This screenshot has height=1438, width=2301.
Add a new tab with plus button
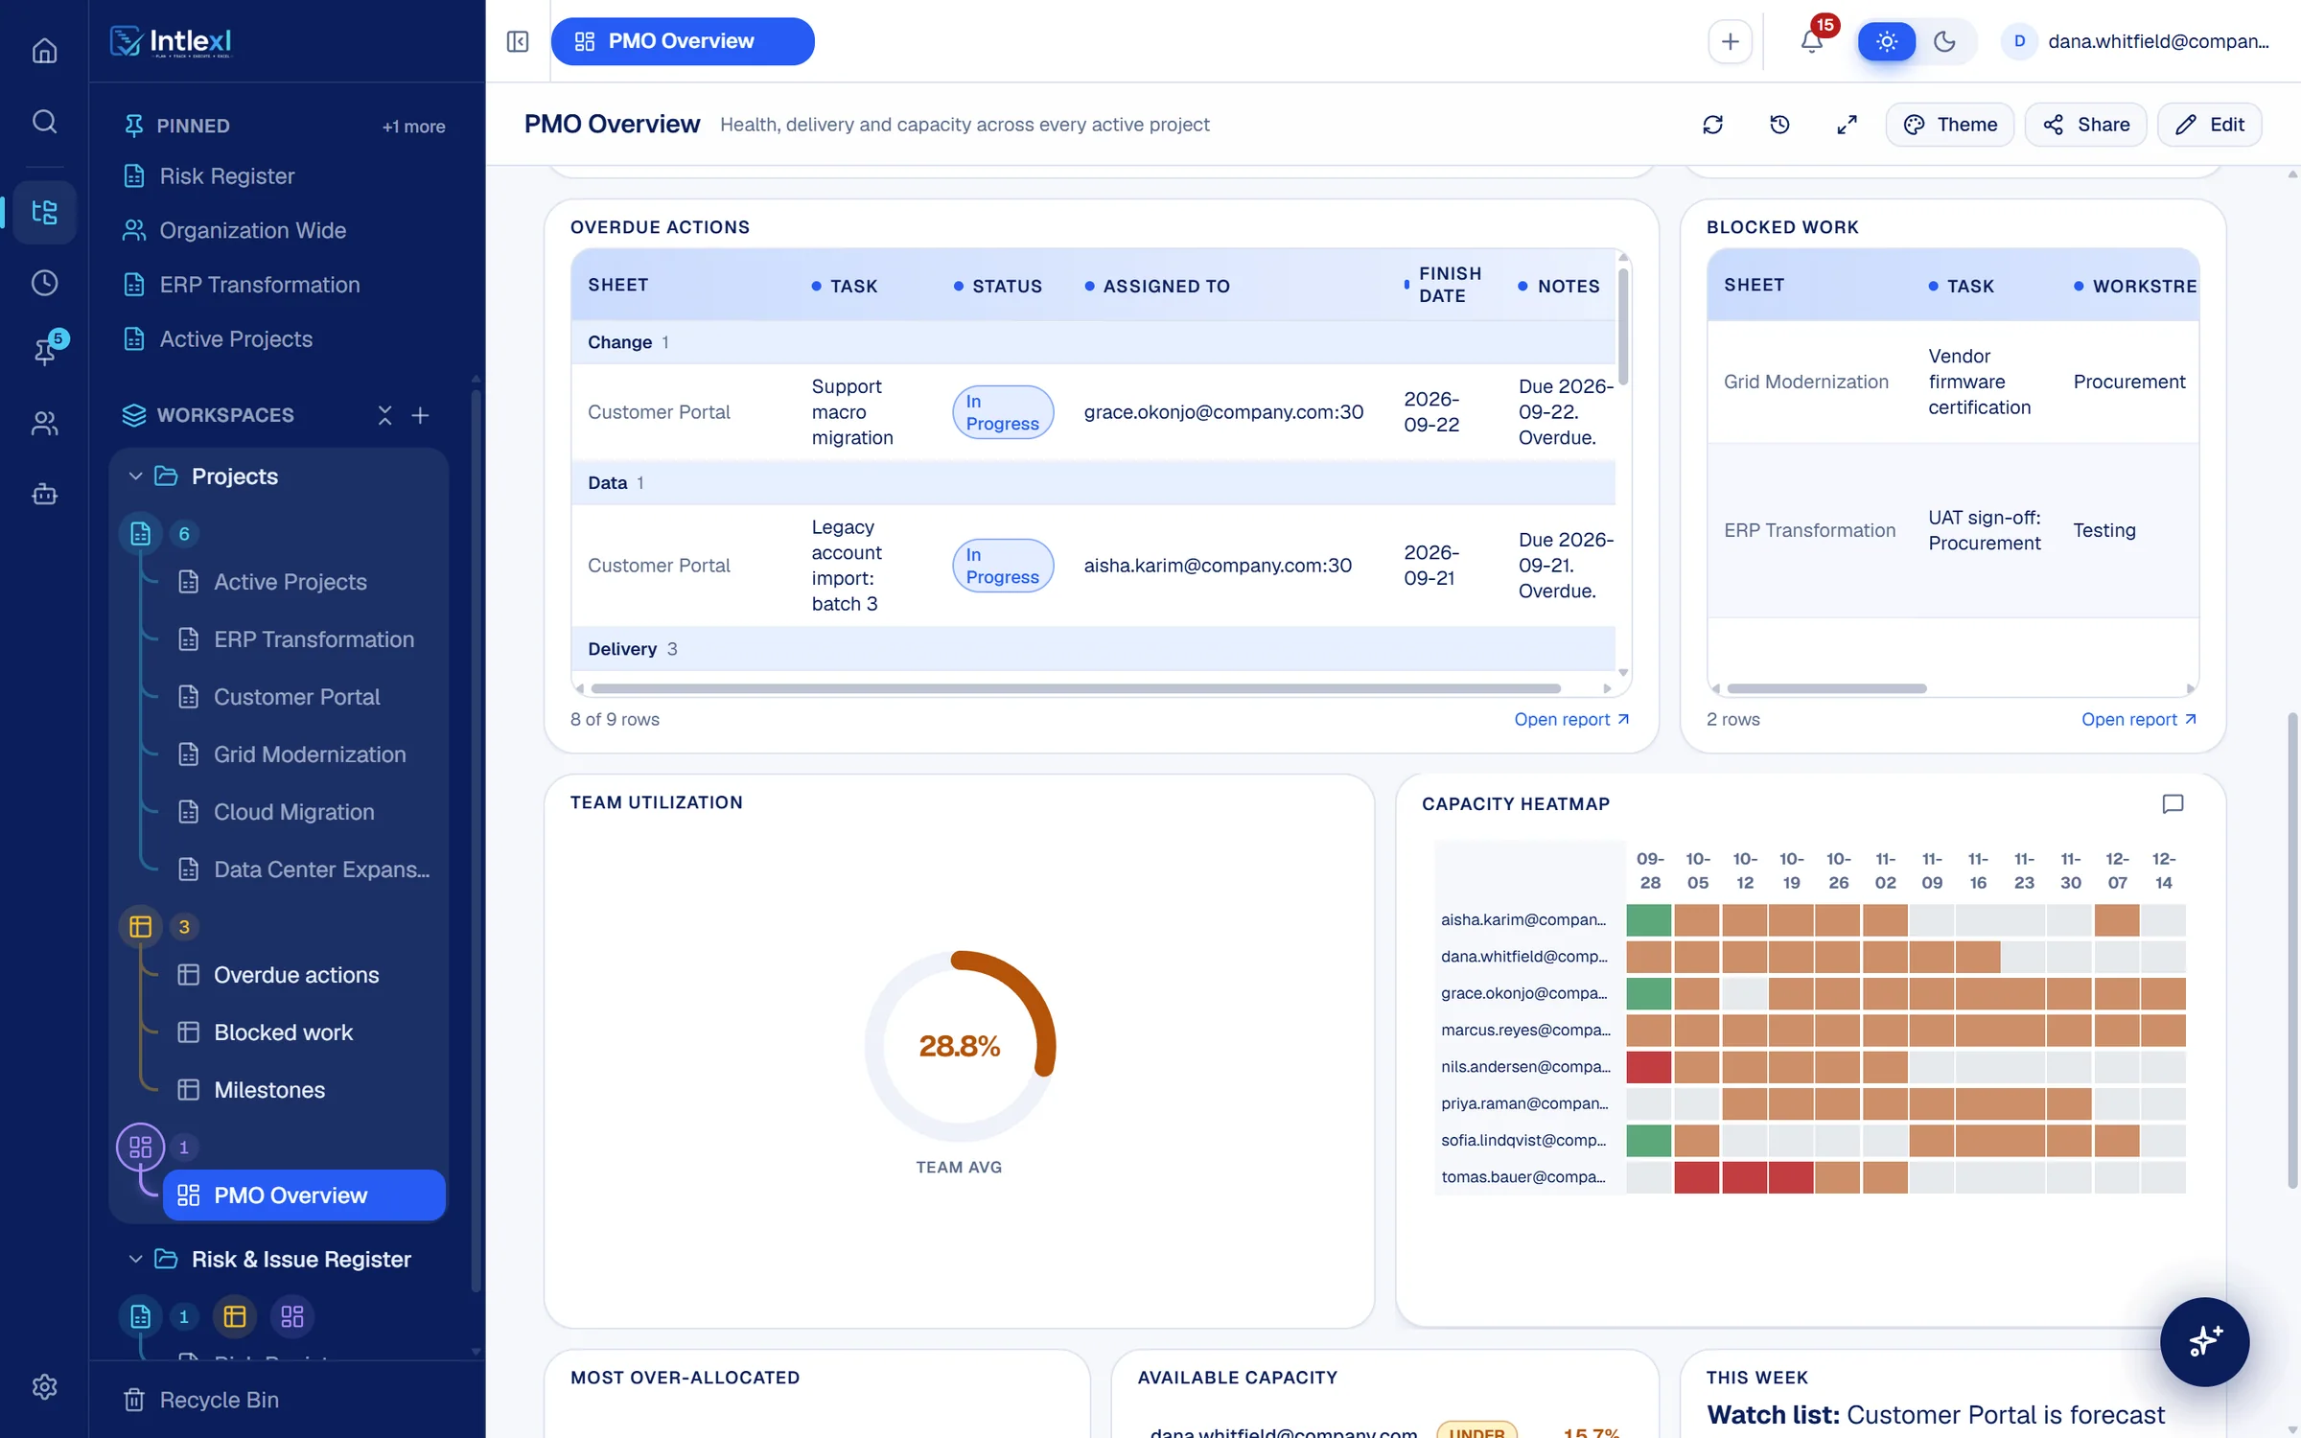pos(1731,41)
